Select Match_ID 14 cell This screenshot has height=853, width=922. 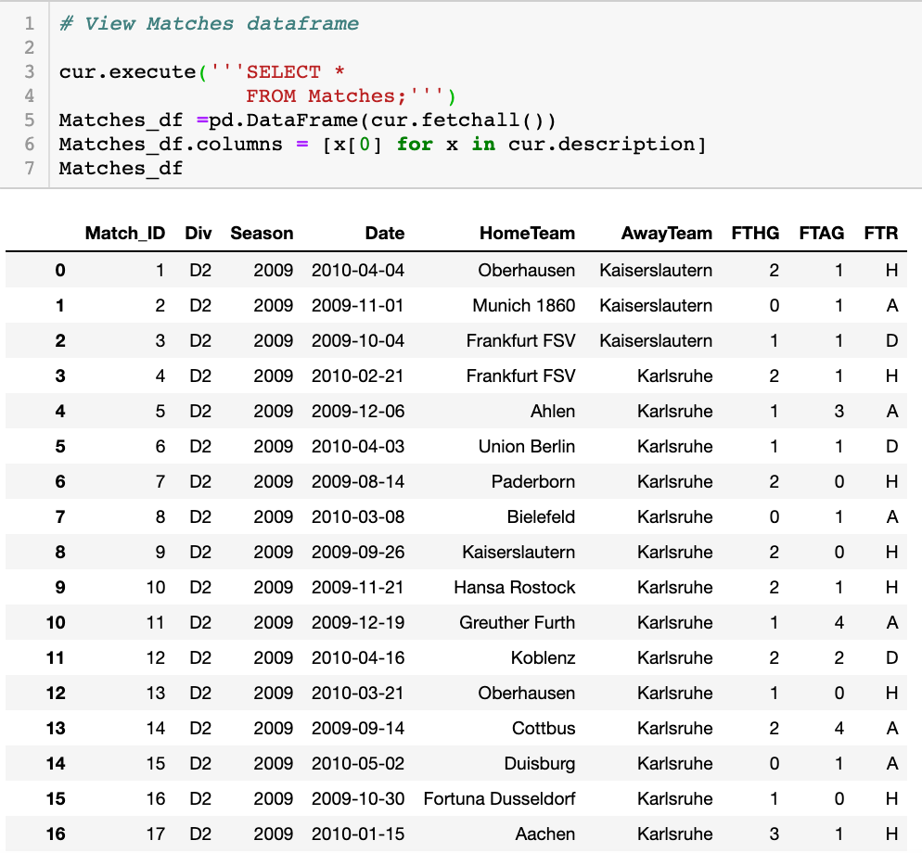(x=156, y=729)
